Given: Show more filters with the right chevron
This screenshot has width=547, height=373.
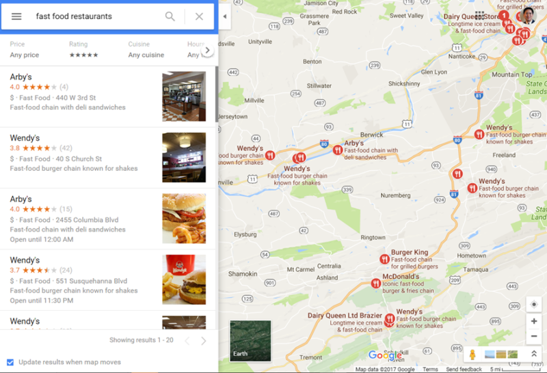Looking at the screenshot, I should (207, 51).
